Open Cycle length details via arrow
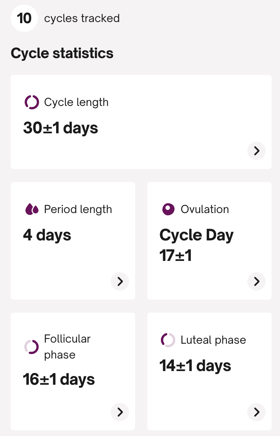The height and width of the screenshot is (436, 280). click(x=256, y=151)
